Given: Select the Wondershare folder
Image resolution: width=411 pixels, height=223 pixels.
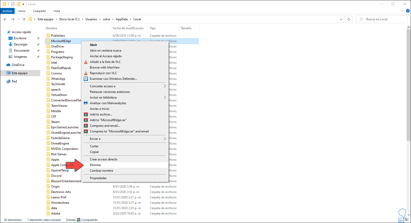Looking at the screenshot, I should click(60, 203).
